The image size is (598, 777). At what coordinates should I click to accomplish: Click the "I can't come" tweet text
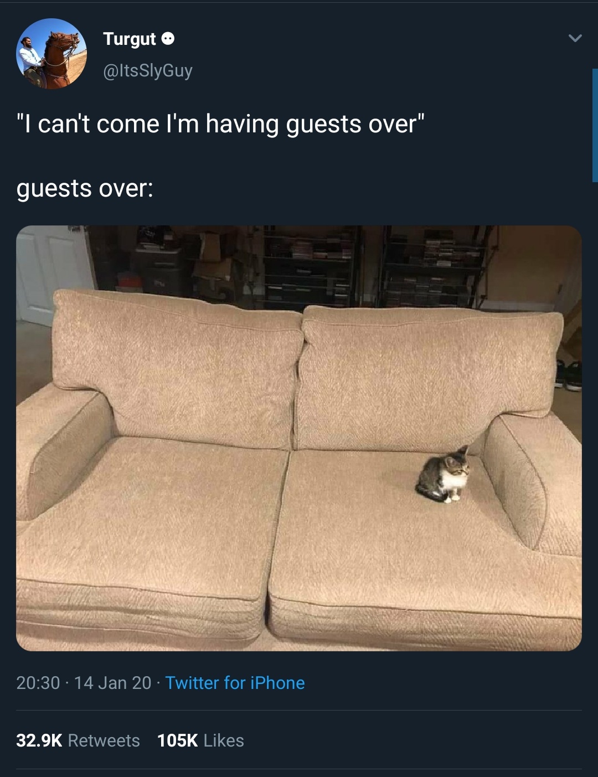tap(220, 124)
